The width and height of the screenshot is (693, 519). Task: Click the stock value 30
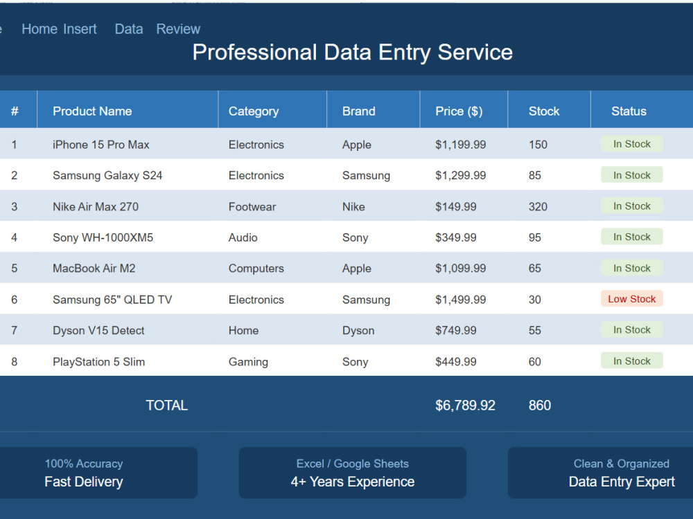(x=535, y=300)
